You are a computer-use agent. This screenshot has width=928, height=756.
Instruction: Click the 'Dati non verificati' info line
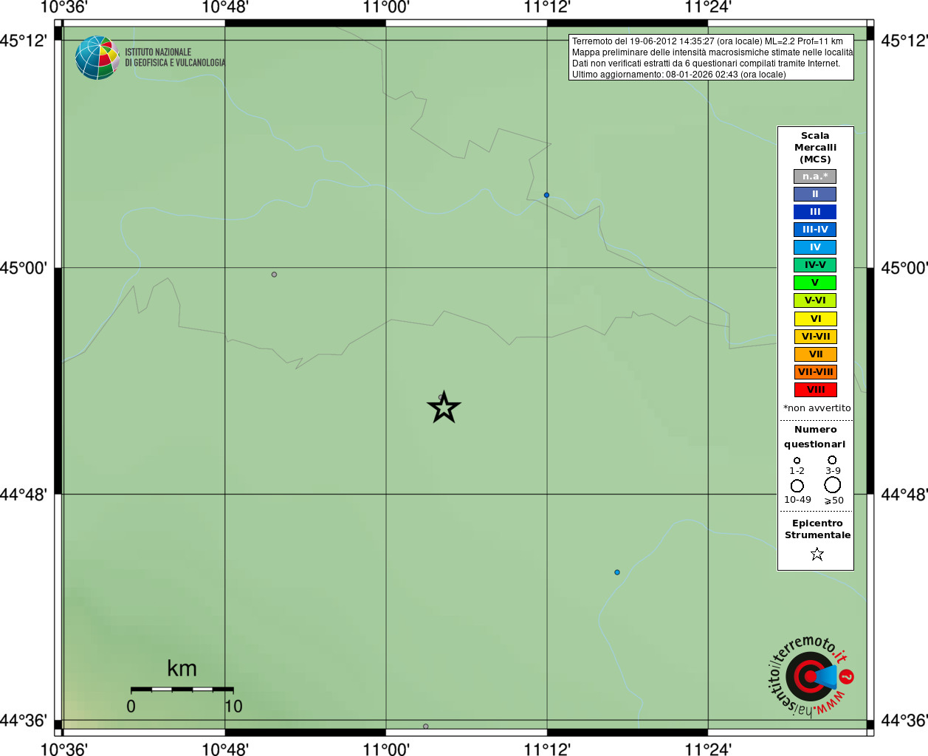pos(706,63)
